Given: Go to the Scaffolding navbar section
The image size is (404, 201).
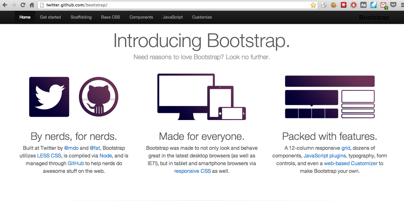Looking at the screenshot, I should point(81,17).
